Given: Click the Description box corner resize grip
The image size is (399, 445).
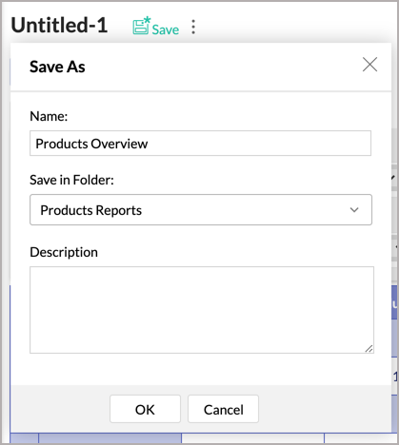Looking at the screenshot, I should [x=369, y=348].
